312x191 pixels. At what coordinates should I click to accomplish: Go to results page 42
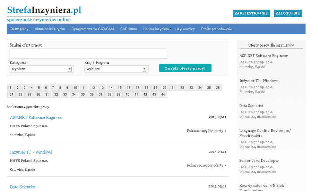click(145, 94)
